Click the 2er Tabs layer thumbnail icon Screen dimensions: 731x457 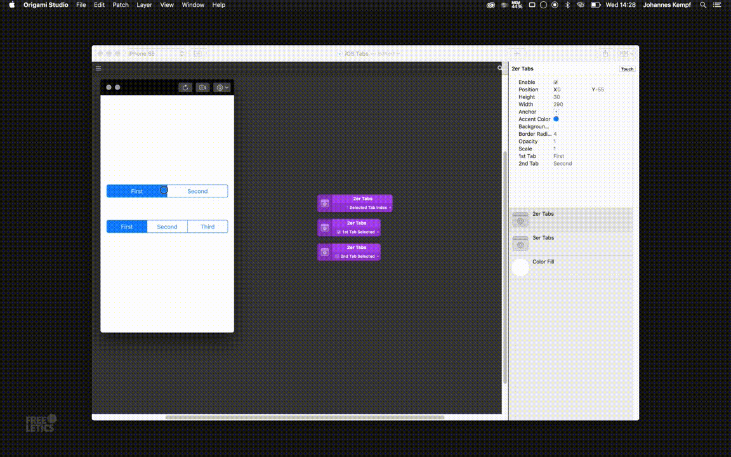pos(520,220)
